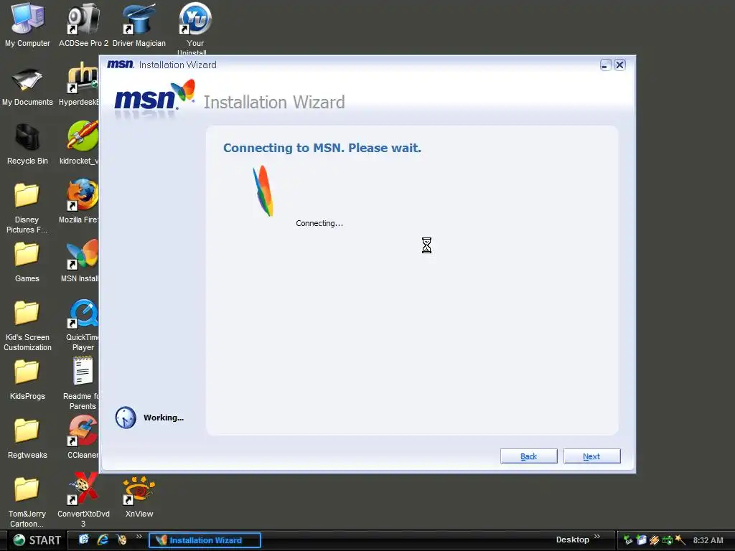Click the paint palette quick launch icon

121,540
